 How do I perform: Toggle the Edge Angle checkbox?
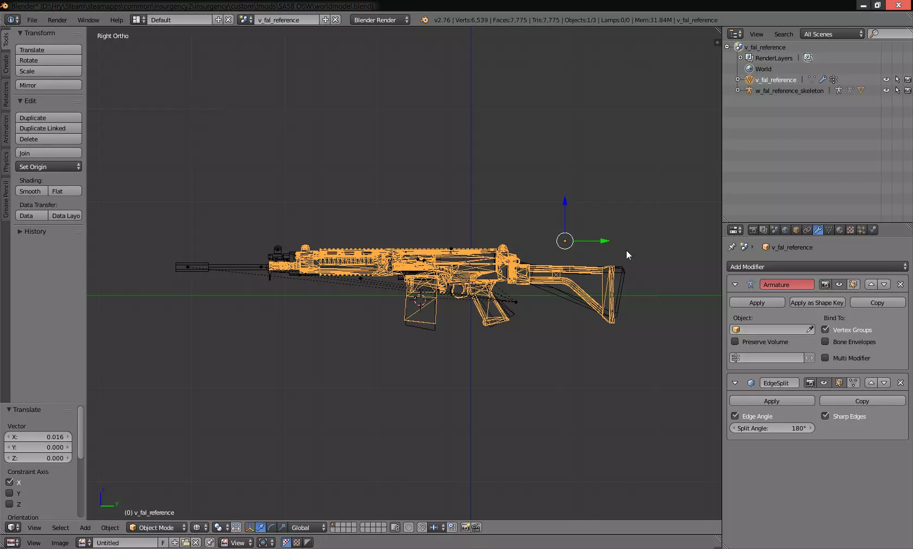point(735,416)
